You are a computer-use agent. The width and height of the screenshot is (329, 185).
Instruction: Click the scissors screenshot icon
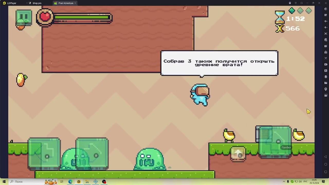pyautogui.click(x=326, y=58)
